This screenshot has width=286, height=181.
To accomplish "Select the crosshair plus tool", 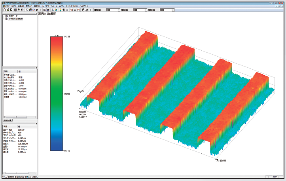I will point(91,10).
